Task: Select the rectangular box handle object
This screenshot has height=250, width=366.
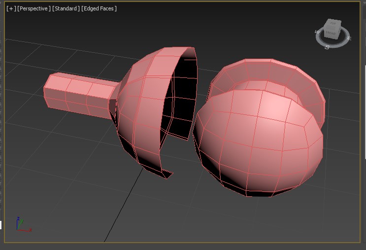Action: coord(79,96)
